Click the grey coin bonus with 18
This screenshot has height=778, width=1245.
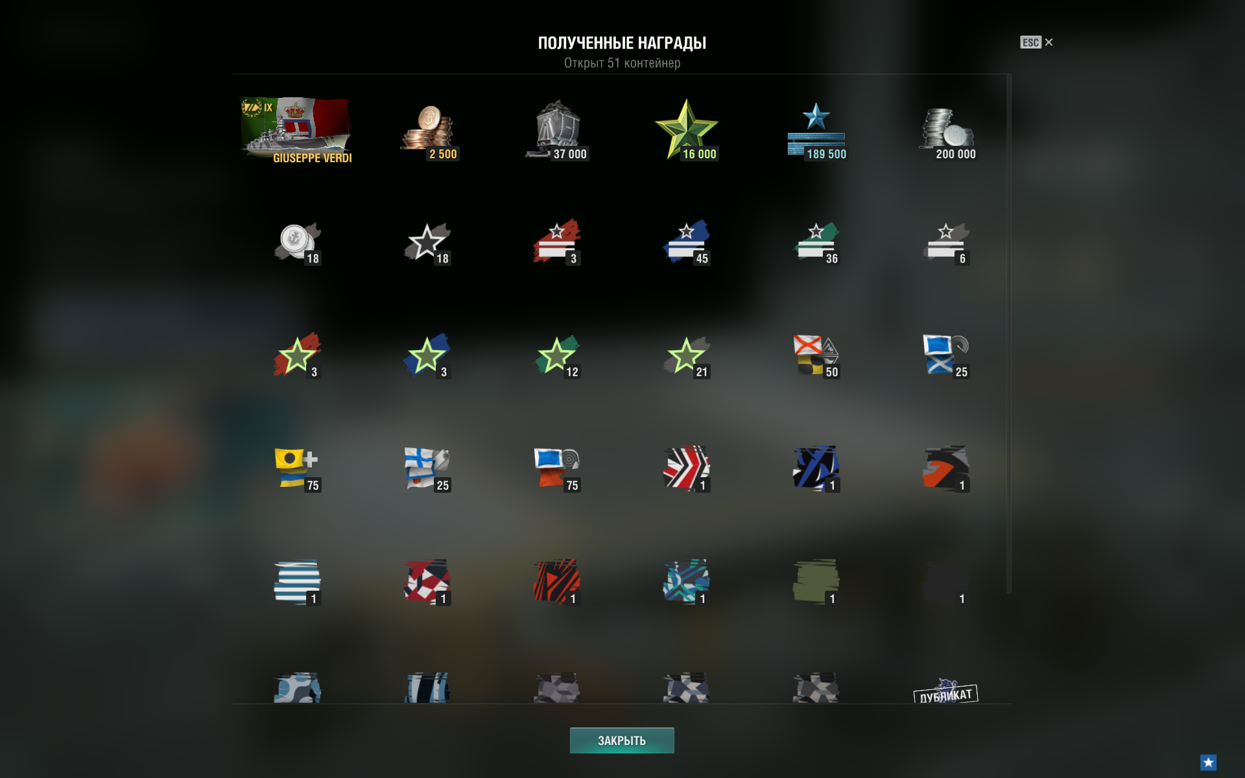(297, 242)
